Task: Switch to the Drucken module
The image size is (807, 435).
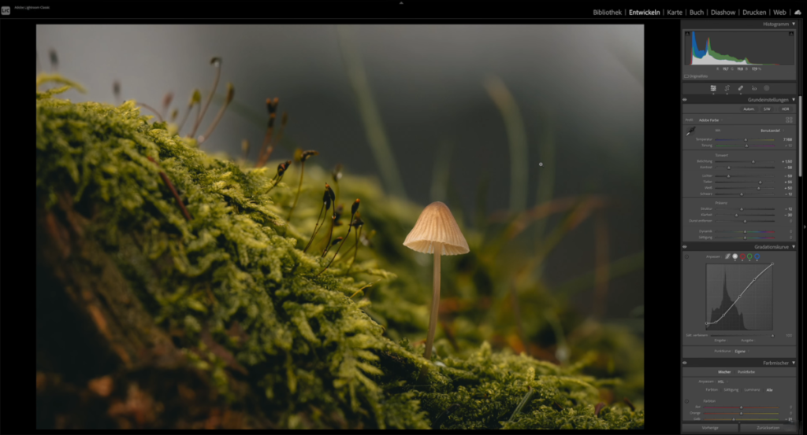Action: tap(754, 13)
